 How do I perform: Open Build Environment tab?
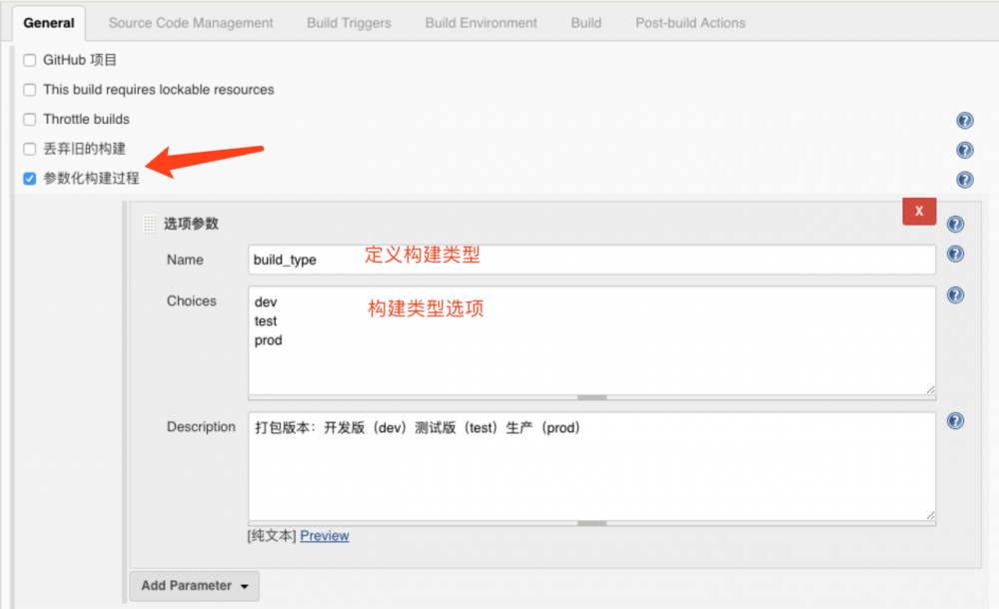click(482, 23)
